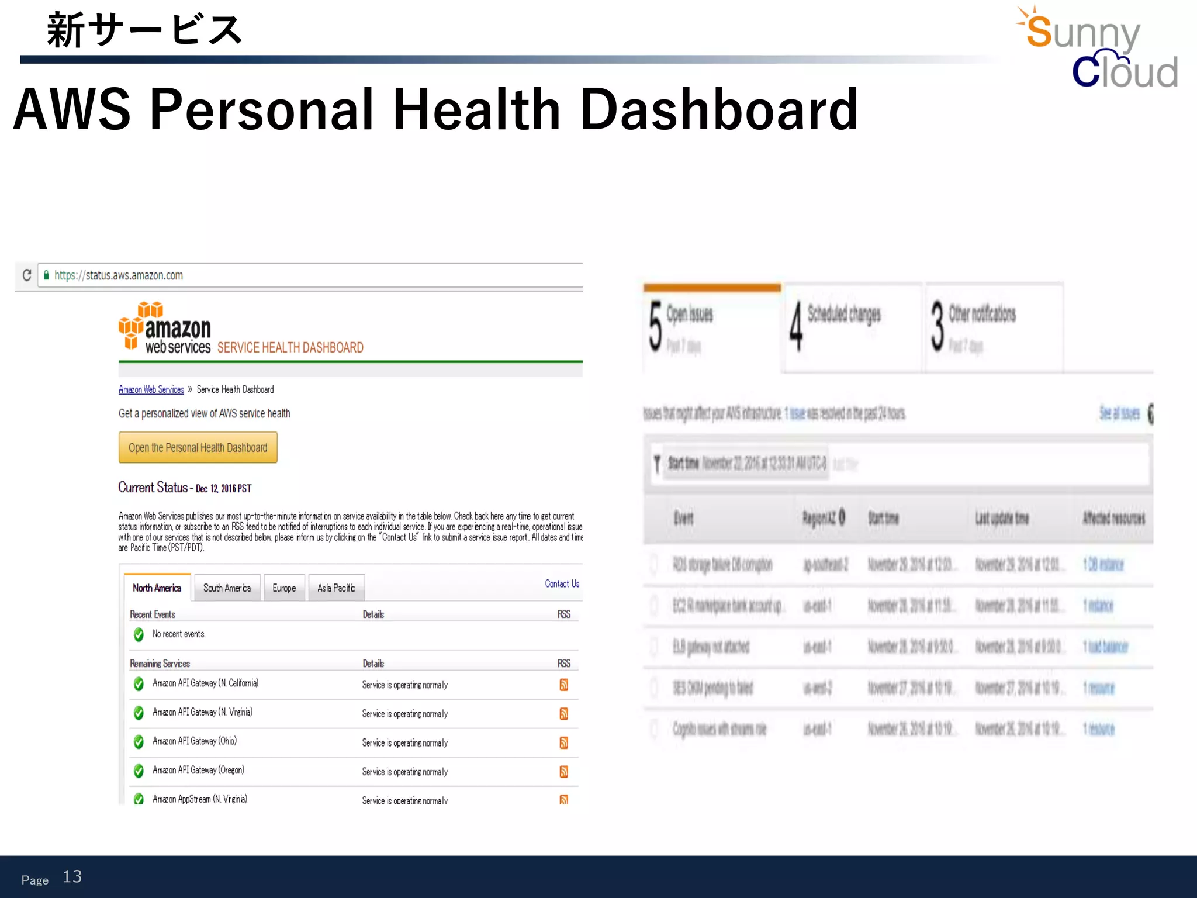Click Amazon API Gateway (Ohio) service name
The height and width of the screenshot is (898, 1197).
tap(195, 741)
